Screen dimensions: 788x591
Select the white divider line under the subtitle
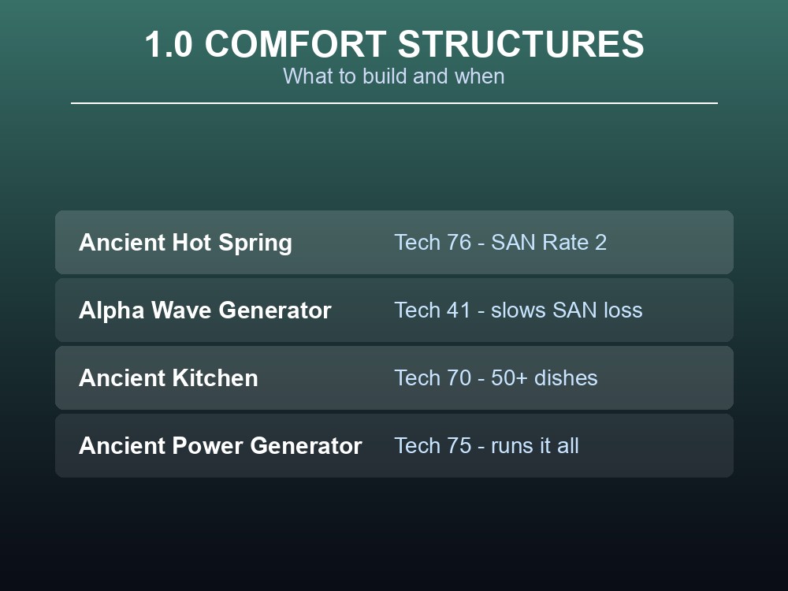click(x=394, y=103)
